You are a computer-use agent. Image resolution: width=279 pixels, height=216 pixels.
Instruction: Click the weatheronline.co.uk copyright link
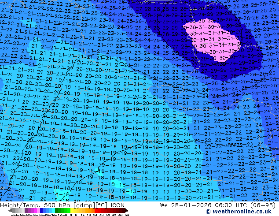pos(239,212)
